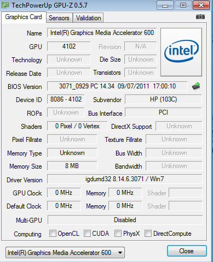213x262 pixels.
Task: Click the Pixel Fillrate Unknown field
Action: pos(72,139)
